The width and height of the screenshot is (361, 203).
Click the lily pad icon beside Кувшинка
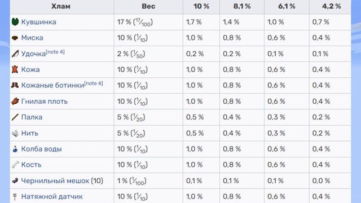[15, 22]
